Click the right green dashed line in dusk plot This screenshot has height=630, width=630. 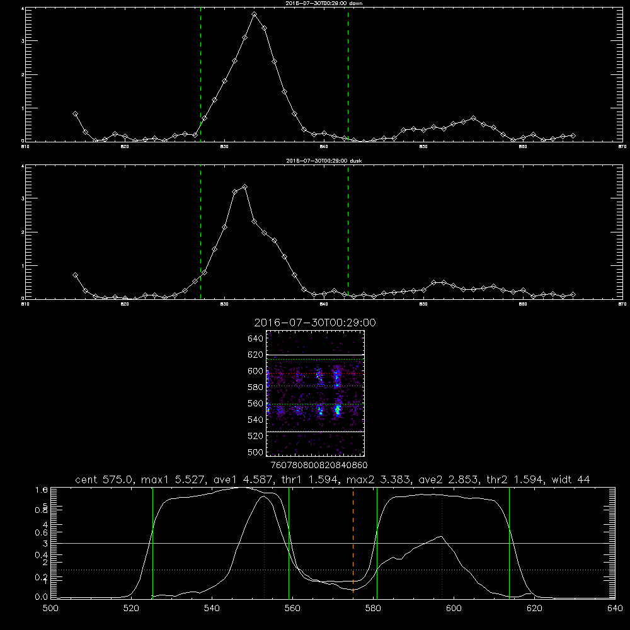coord(348,233)
